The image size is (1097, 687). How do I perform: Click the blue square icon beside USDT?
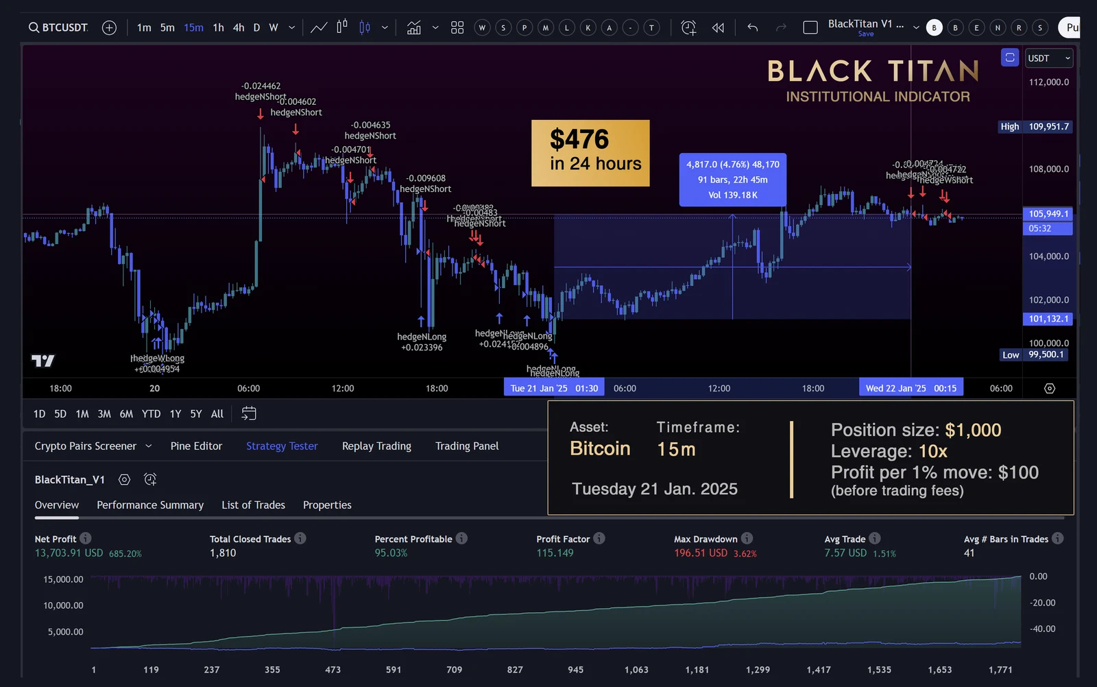click(x=1010, y=58)
